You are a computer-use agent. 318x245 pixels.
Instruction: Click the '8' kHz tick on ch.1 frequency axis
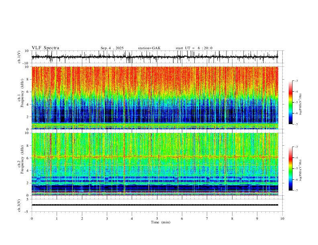pyautogui.click(x=28, y=79)
